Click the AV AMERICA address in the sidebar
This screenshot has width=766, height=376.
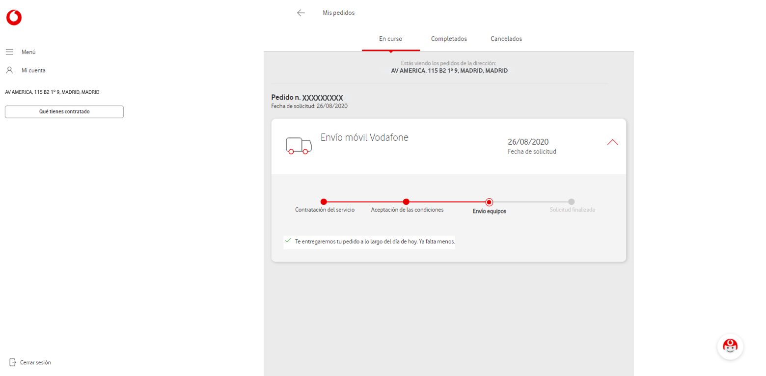pos(52,92)
